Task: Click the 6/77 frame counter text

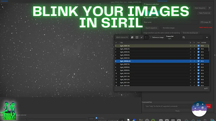Action: tap(206, 89)
